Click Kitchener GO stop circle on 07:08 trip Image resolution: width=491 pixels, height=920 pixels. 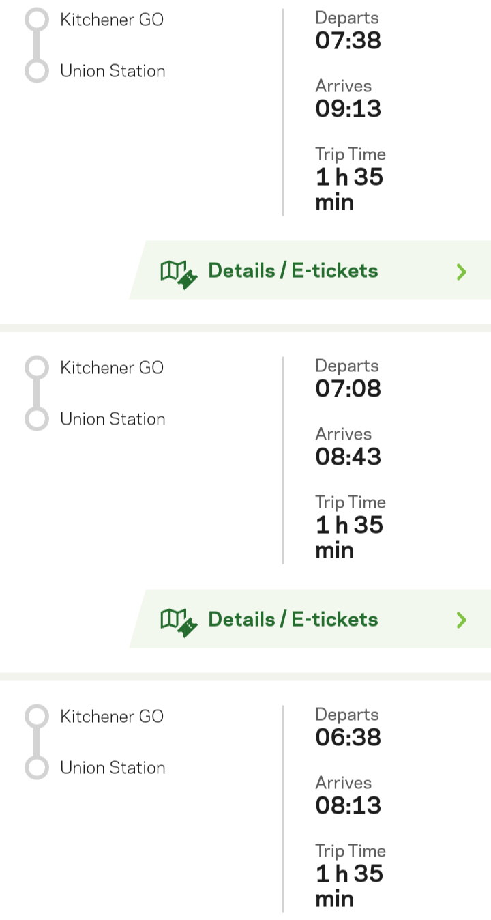pos(37,368)
